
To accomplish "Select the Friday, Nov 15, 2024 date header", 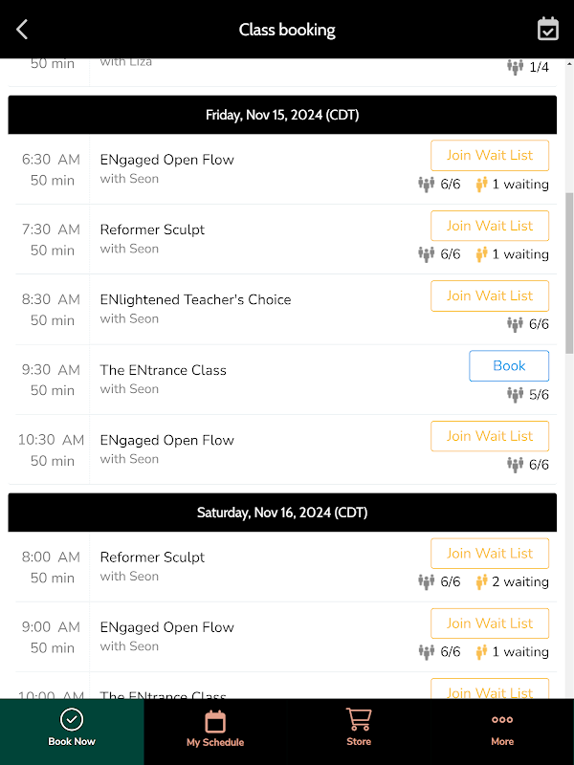I will [x=282, y=115].
